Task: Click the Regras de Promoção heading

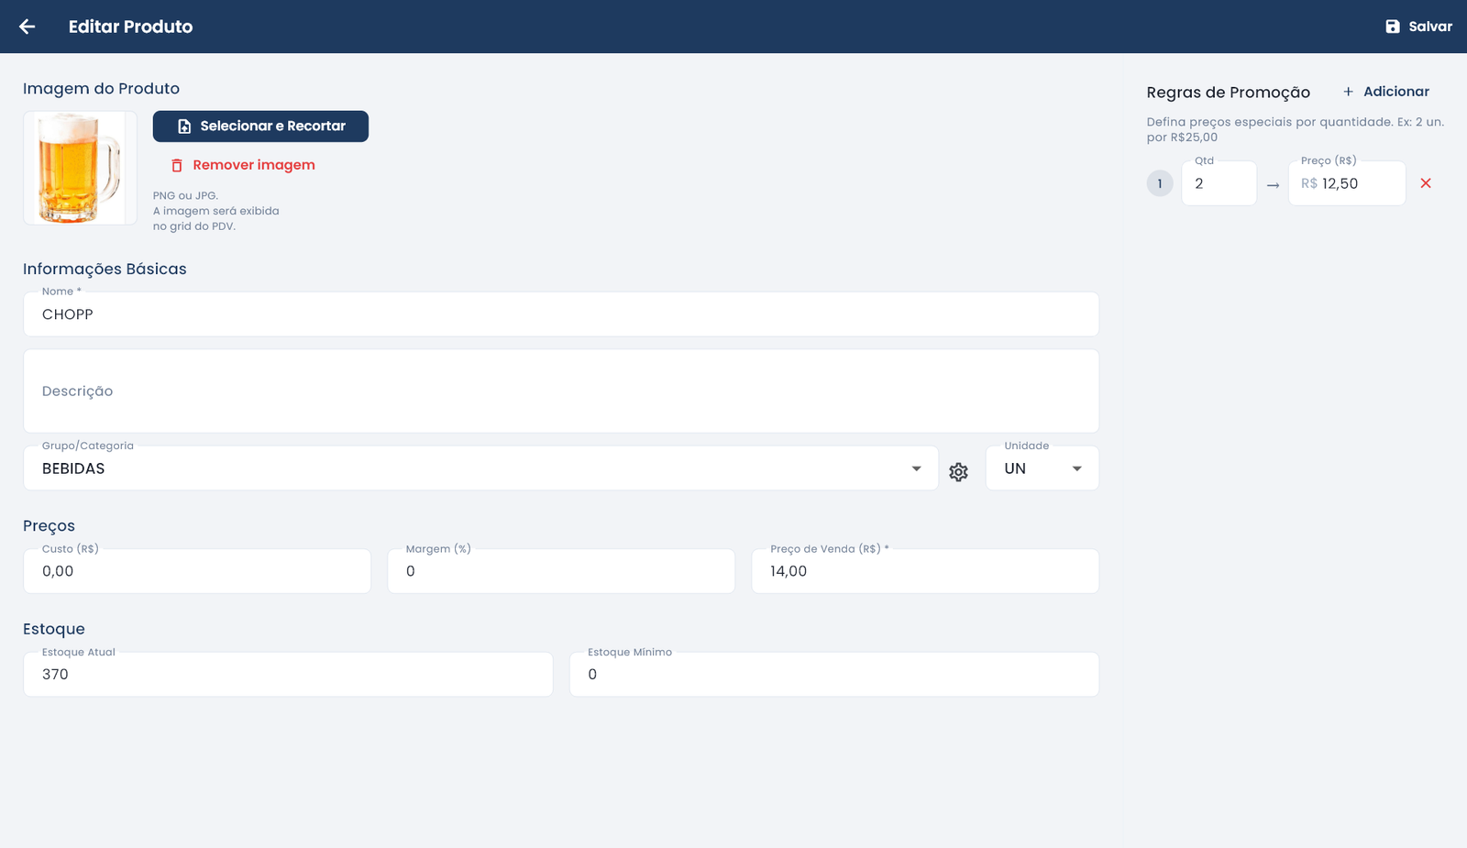Action: coord(1228,93)
